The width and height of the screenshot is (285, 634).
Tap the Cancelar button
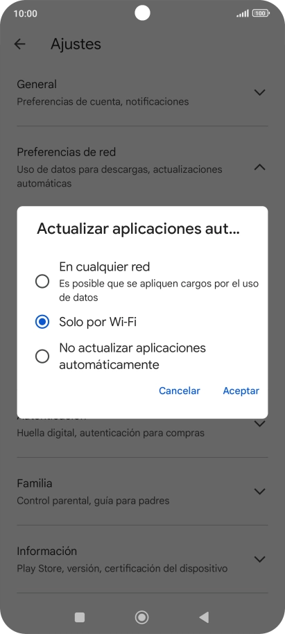point(180,391)
